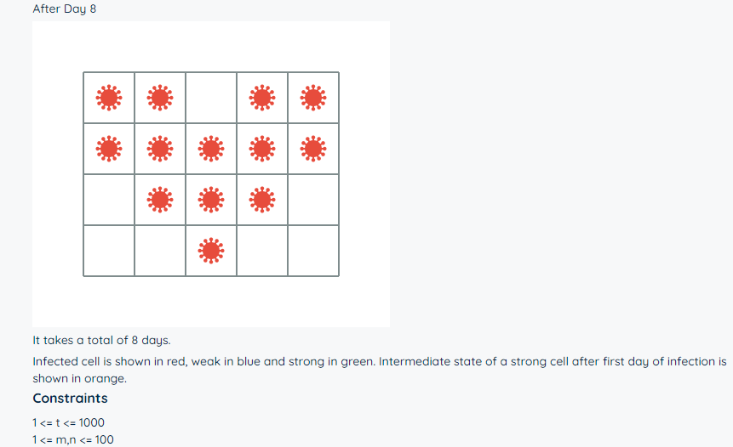Viewport: 733px width, 447px height.
Task: Click empty bottom-right grid cell
Action: point(313,251)
